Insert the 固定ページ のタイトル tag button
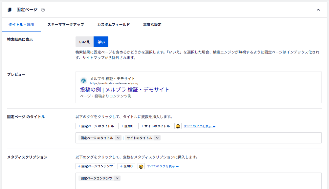 click(x=96, y=126)
